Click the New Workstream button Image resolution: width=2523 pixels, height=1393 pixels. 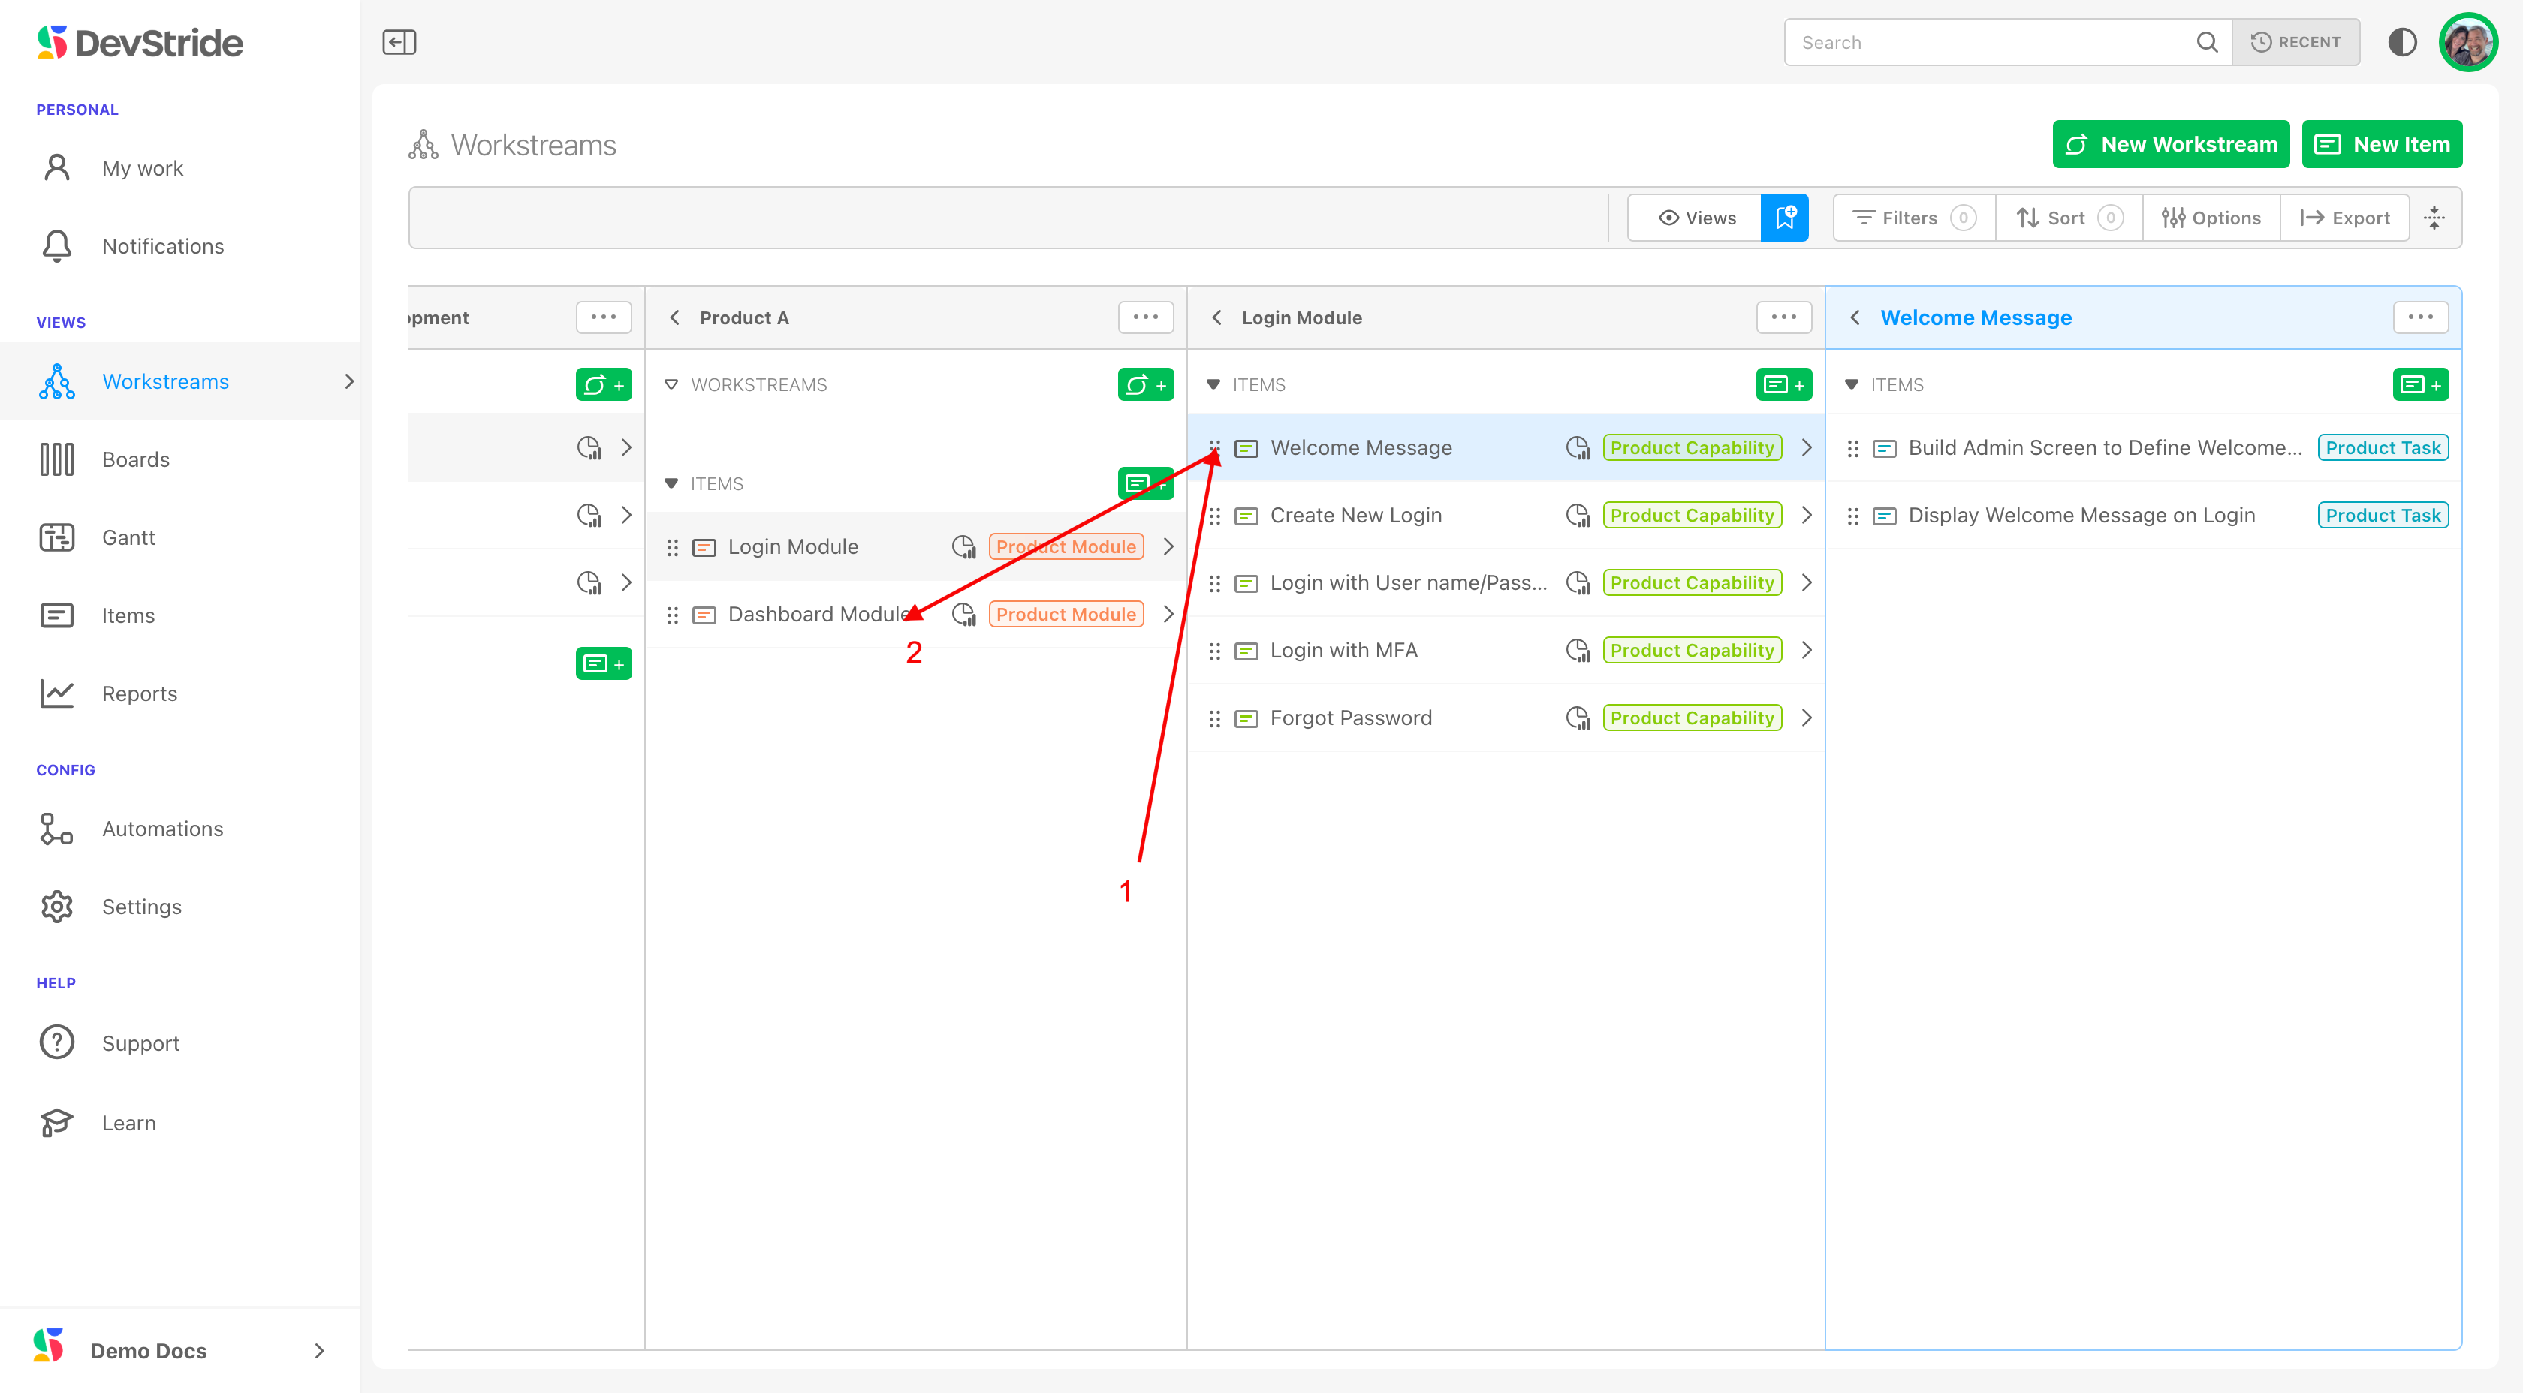coord(2170,144)
